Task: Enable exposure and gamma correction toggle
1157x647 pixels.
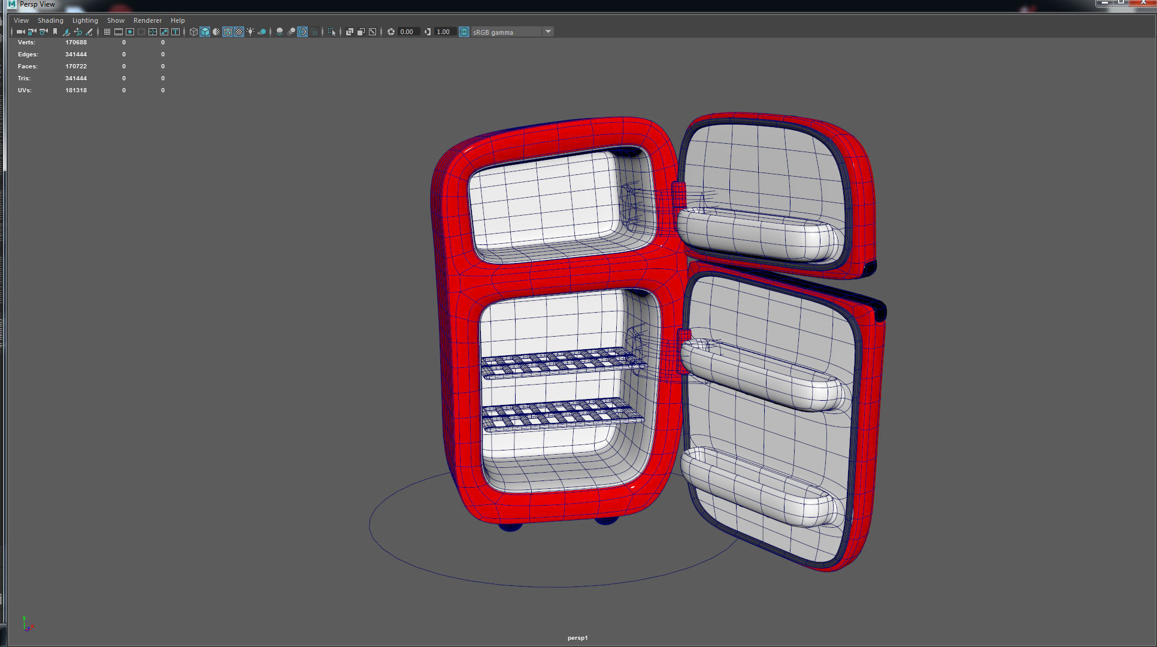Action: (x=463, y=32)
